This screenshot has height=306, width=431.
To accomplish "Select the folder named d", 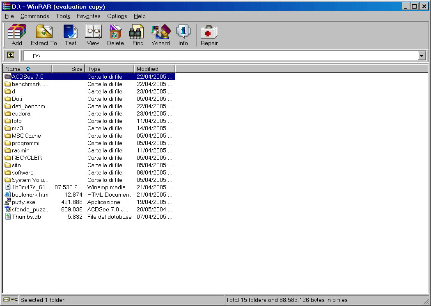I will coord(14,91).
